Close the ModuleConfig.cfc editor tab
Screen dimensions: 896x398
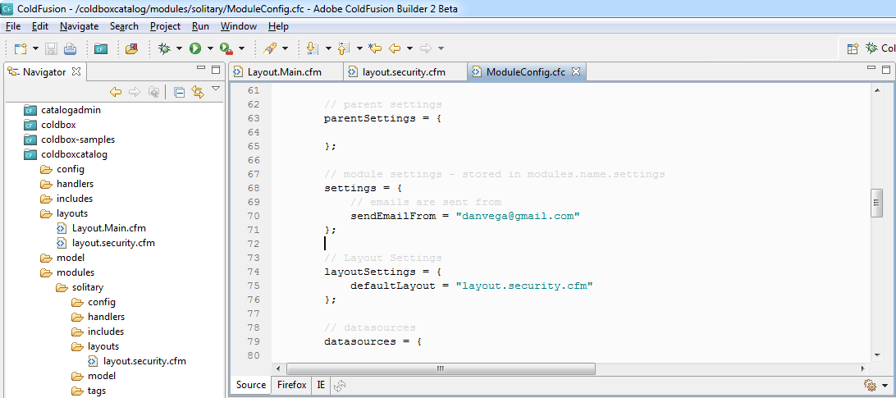click(x=576, y=72)
